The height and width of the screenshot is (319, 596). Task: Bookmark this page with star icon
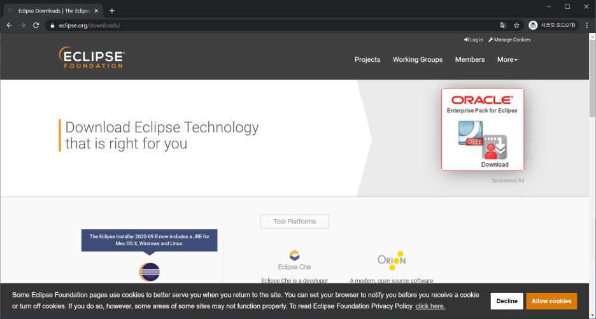pyautogui.click(x=516, y=25)
